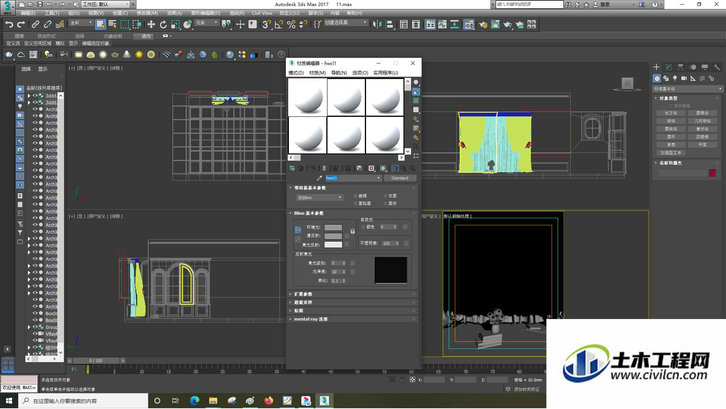Create a 球体 primitive
The width and height of the screenshot is (726, 409).
671,121
